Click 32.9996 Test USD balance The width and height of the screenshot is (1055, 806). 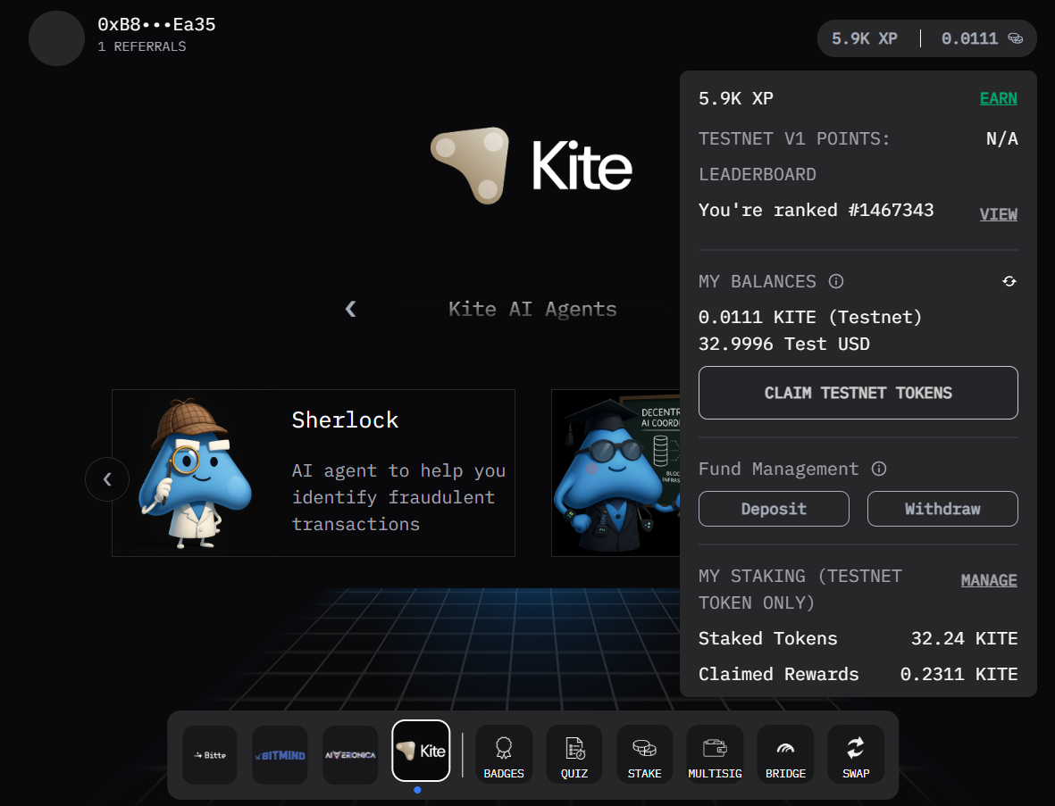pos(783,345)
